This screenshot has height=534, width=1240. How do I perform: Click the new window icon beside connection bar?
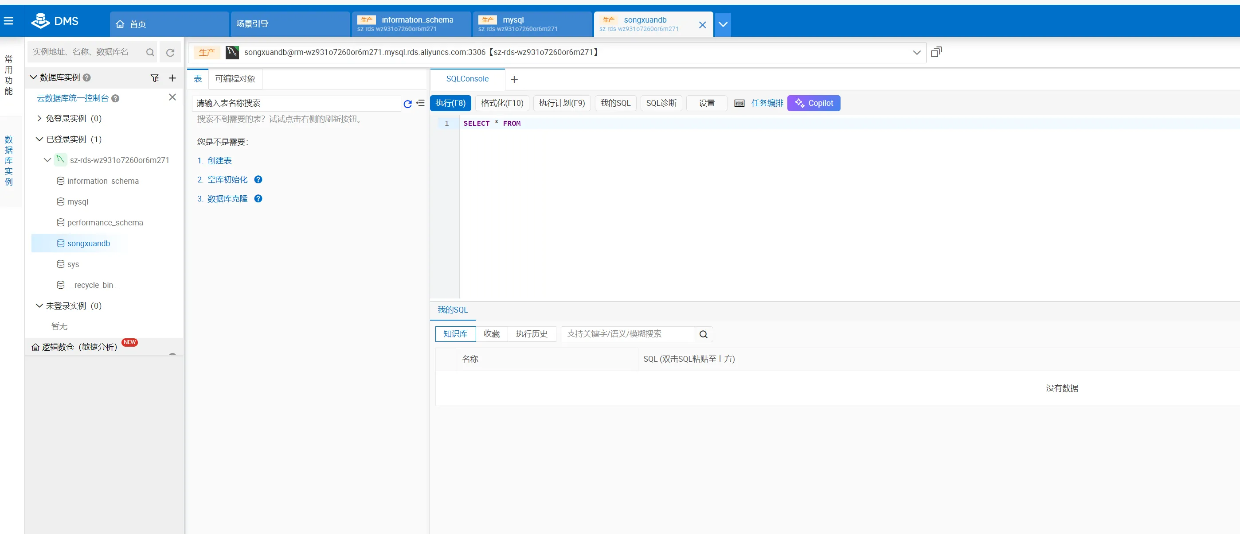click(x=936, y=52)
